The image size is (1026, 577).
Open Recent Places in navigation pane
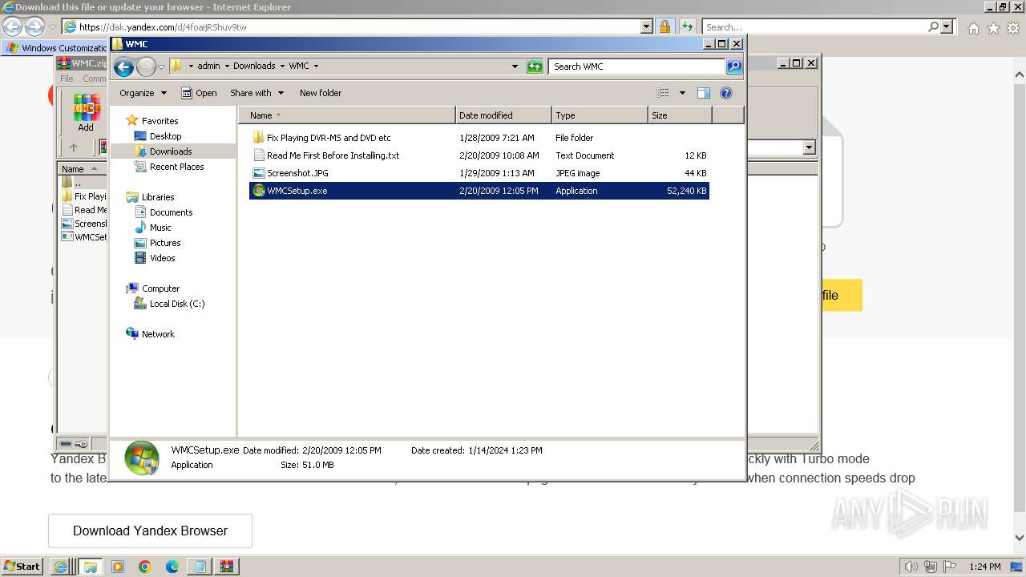click(x=176, y=167)
